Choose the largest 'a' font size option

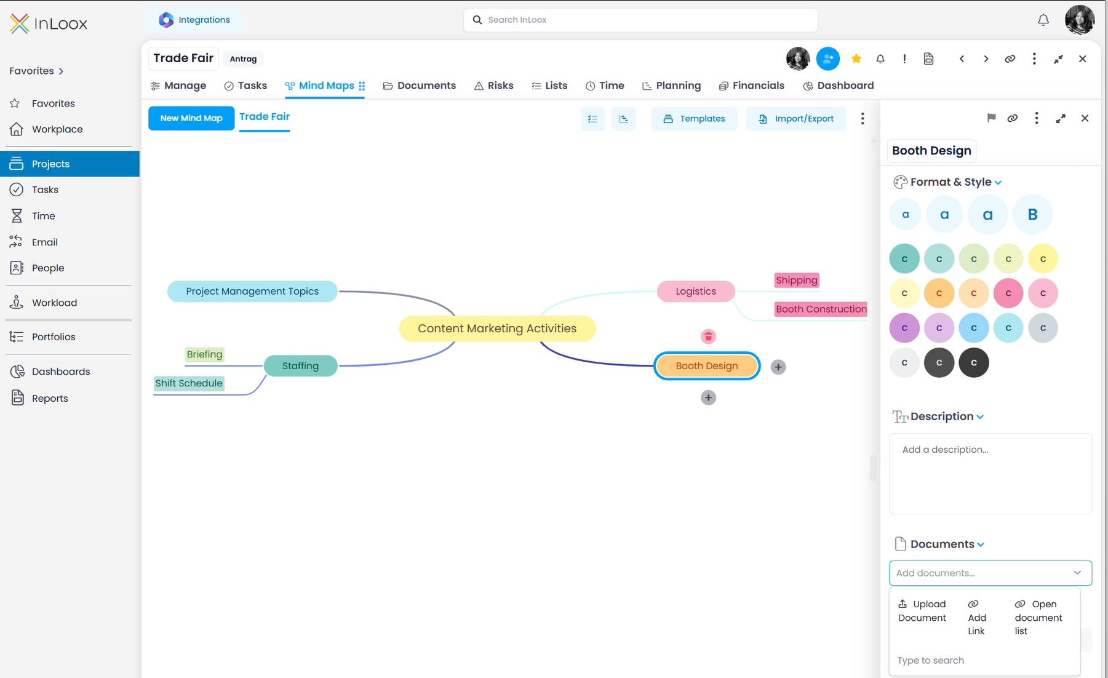click(x=987, y=215)
